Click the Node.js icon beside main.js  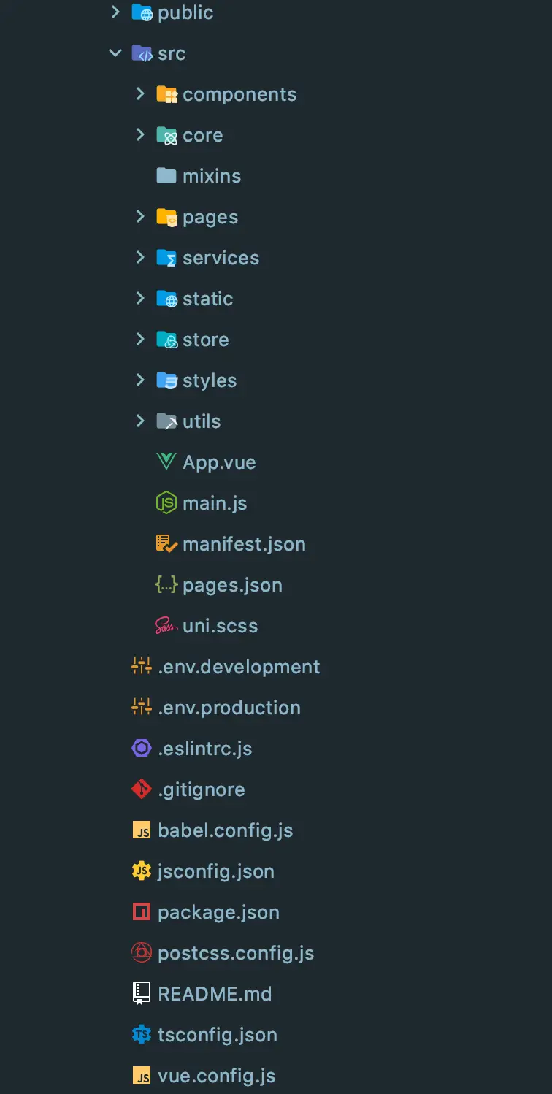click(166, 503)
